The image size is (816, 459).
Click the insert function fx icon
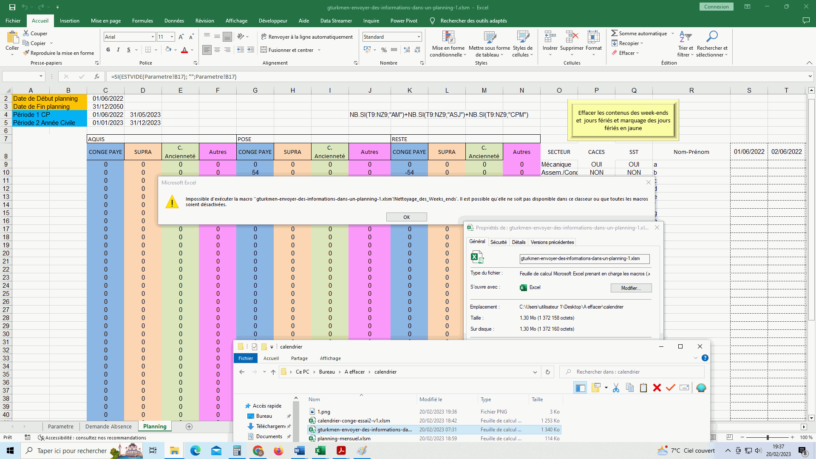(97, 76)
